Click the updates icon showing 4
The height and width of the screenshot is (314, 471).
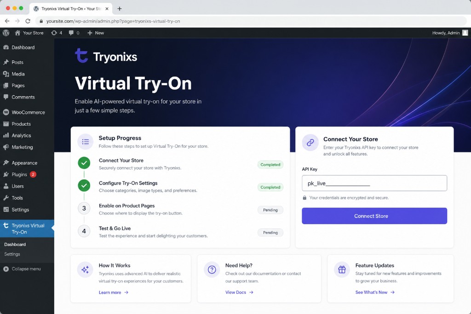click(54, 33)
